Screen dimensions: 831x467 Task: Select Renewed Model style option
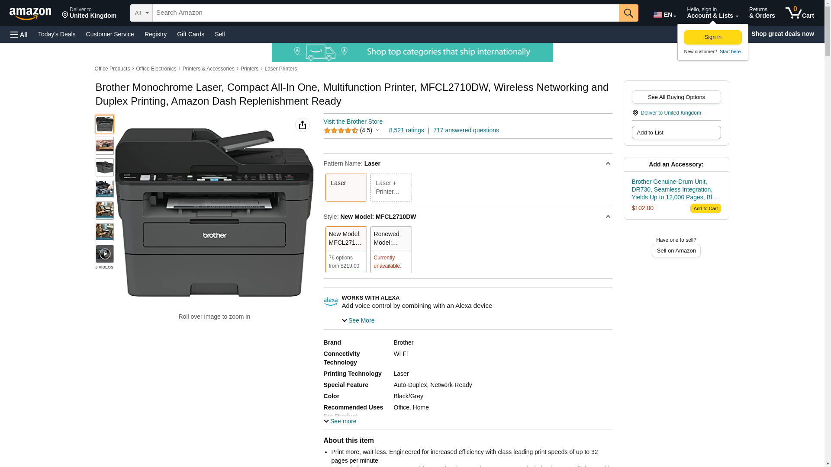pos(390,249)
